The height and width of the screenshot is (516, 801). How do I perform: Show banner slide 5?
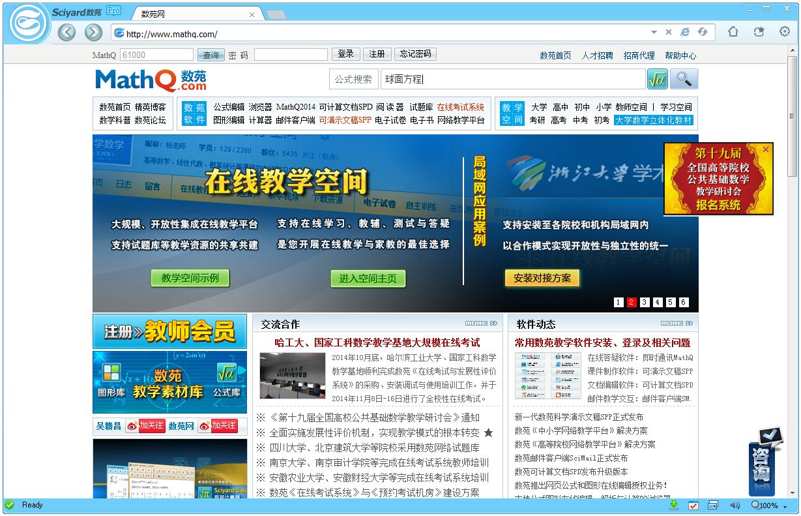coord(671,302)
